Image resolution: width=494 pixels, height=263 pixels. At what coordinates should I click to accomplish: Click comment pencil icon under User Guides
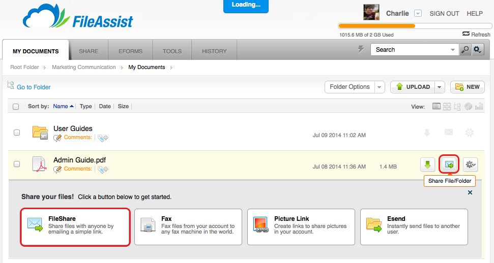(x=57, y=138)
